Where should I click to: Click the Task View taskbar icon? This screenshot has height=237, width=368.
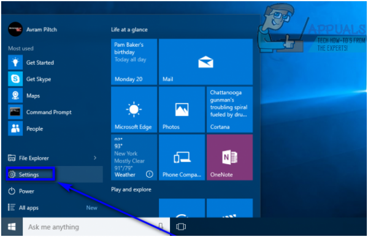click(x=181, y=227)
